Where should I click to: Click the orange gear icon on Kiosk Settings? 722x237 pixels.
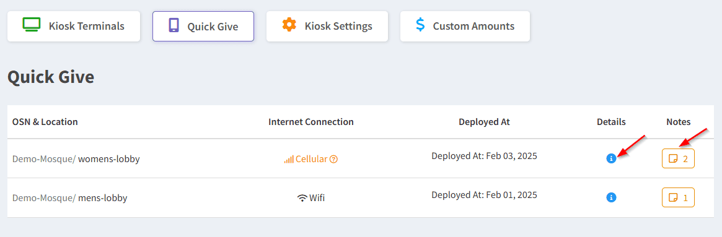click(289, 24)
